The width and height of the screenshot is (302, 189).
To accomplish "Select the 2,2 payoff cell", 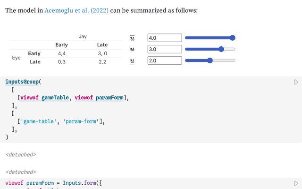I will pos(102,62).
